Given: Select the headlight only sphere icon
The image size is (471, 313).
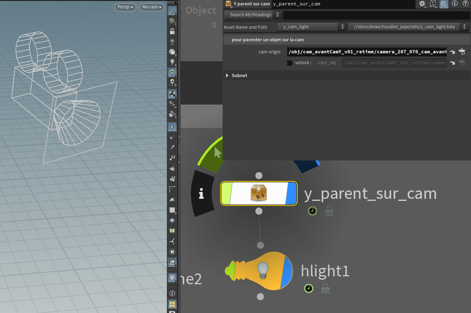Looking at the screenshot, I should pos(172,52).
